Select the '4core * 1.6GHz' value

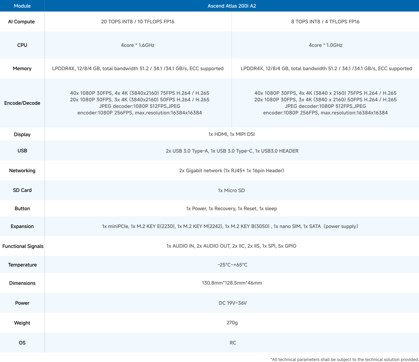pos(138,45)
